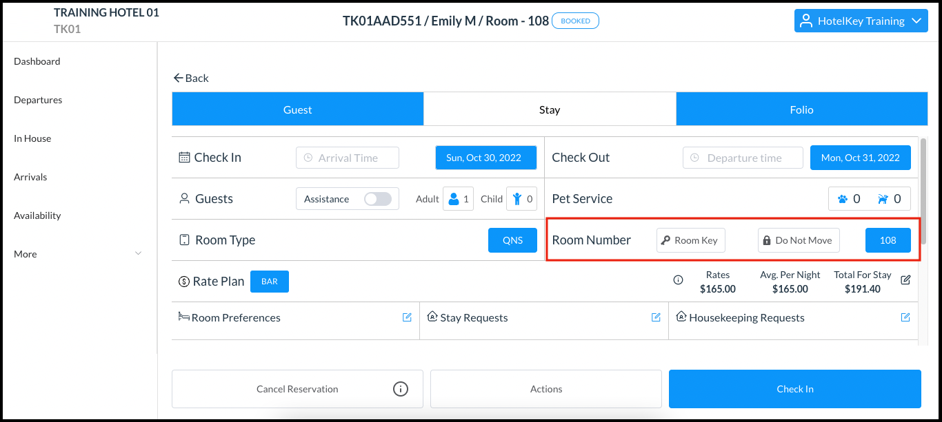This screenshot has height=422, width=942.
Task: Click the calendar icon next to Check In
Action: pyautogui.click(x=183, y=157)
